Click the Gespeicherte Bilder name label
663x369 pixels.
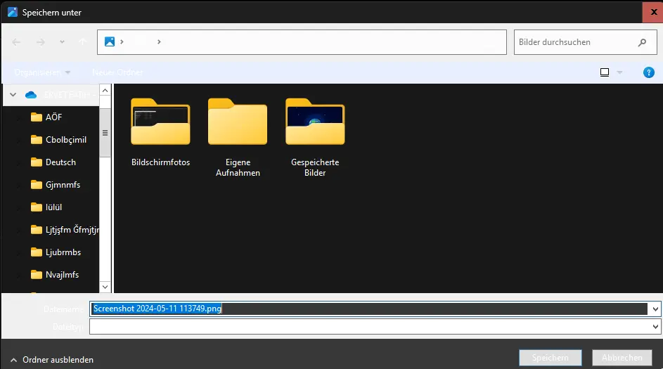[315, 167]
